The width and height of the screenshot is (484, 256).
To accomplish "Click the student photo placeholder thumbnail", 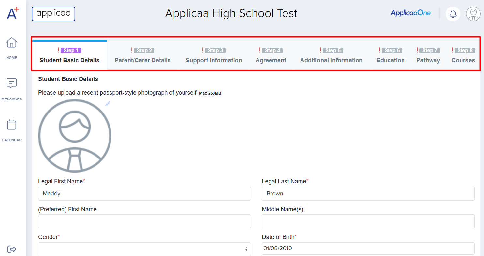I will [x=75, y=136].
